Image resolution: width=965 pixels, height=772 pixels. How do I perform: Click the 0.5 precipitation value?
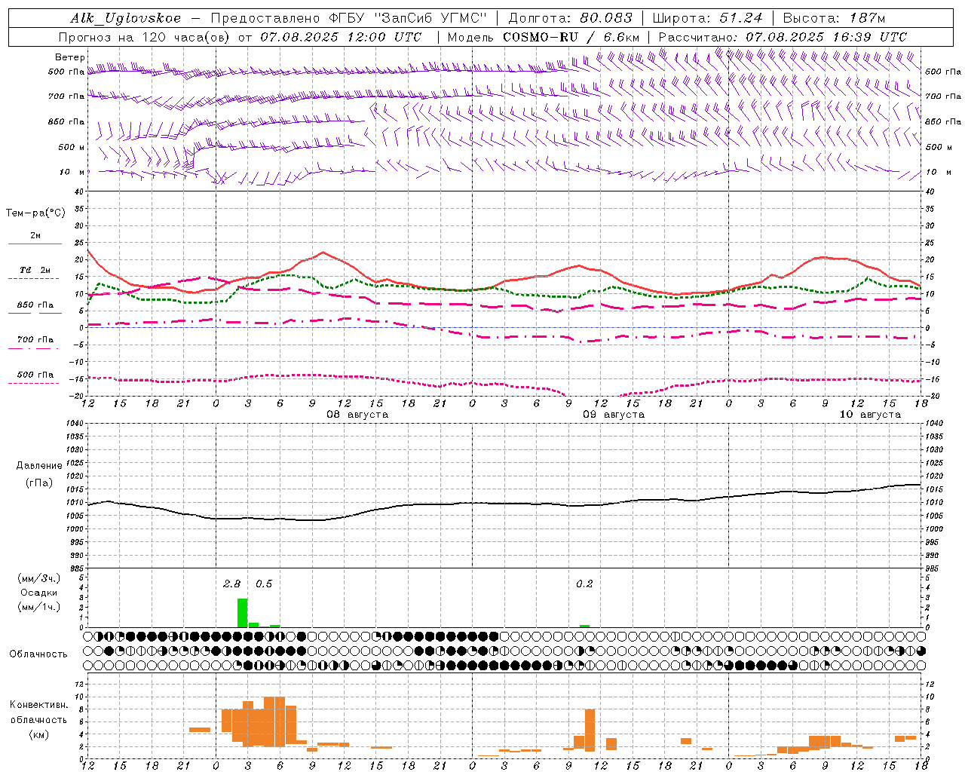tap(264, 584)
